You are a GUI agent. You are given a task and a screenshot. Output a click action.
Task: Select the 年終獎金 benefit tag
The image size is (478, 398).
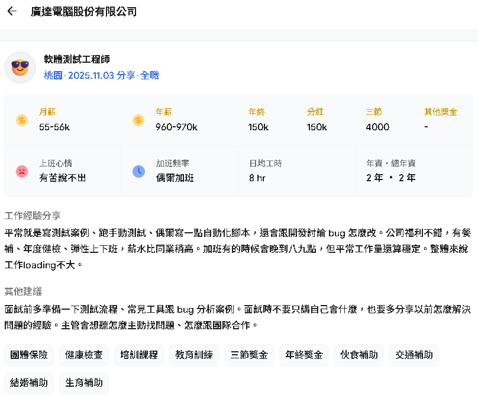(304, 355)
